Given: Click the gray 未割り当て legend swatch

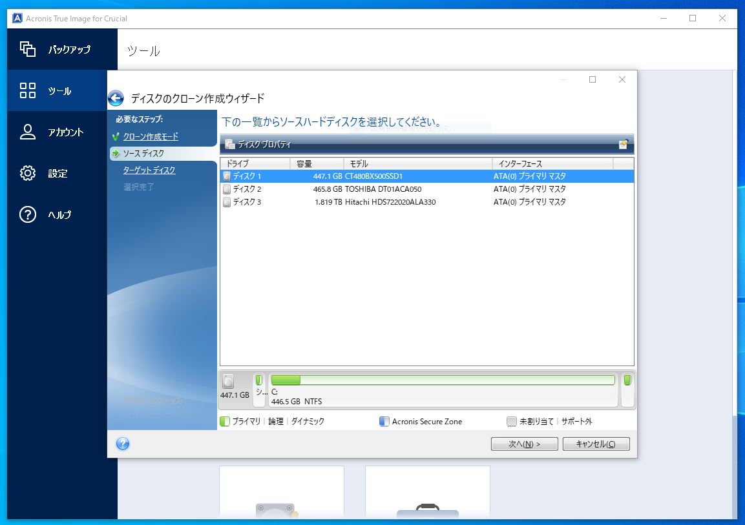Looking at the screenshot, I should click(512, 422).
